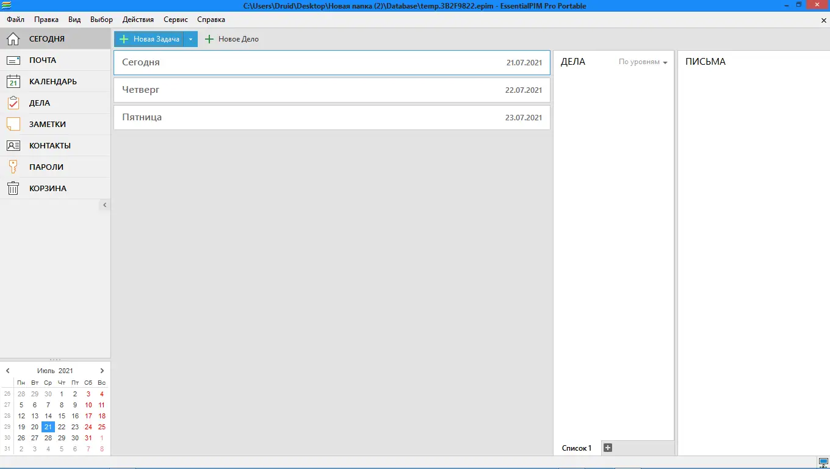Open the Календарь icon in sidebar

[x=13, y=82]
